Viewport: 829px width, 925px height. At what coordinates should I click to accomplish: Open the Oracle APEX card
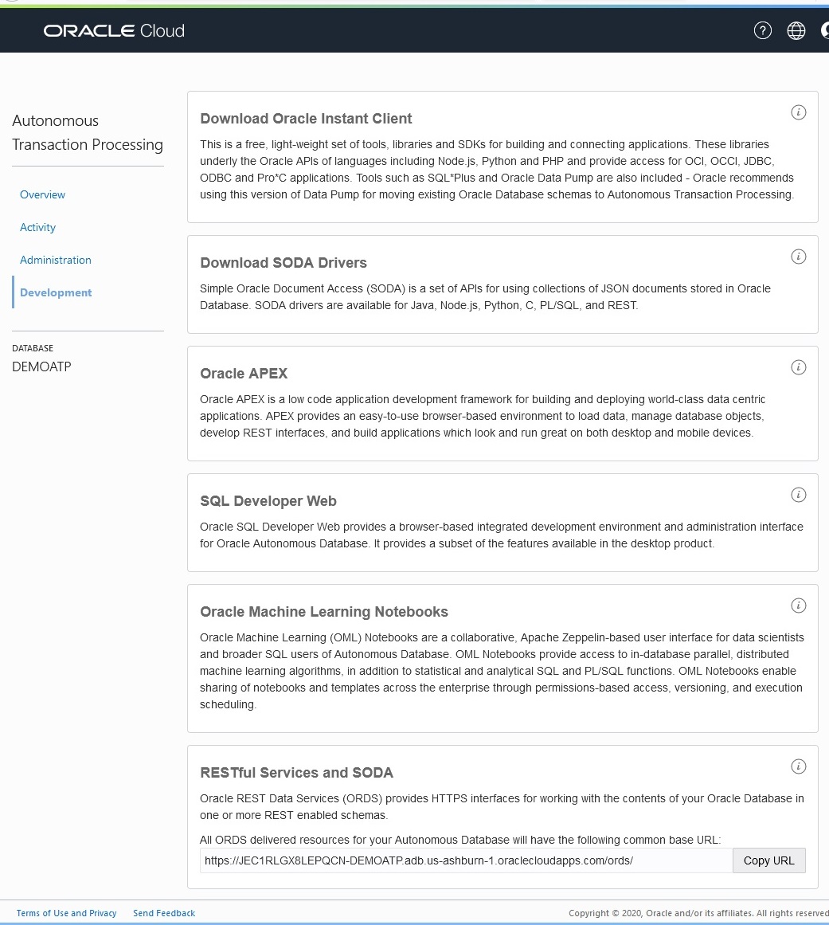point(244,374)
